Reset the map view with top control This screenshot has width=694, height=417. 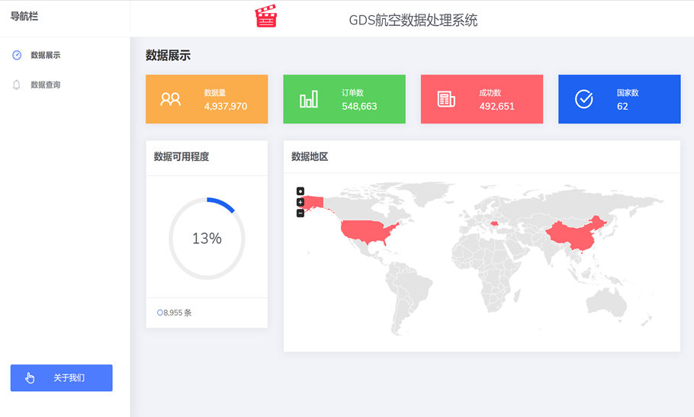click(x=300, y=191)
